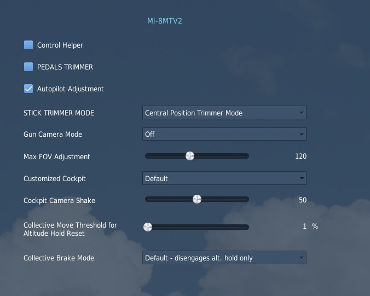
Task: Click the STICK TRIMMER MODE label
Action: (59, 113)
